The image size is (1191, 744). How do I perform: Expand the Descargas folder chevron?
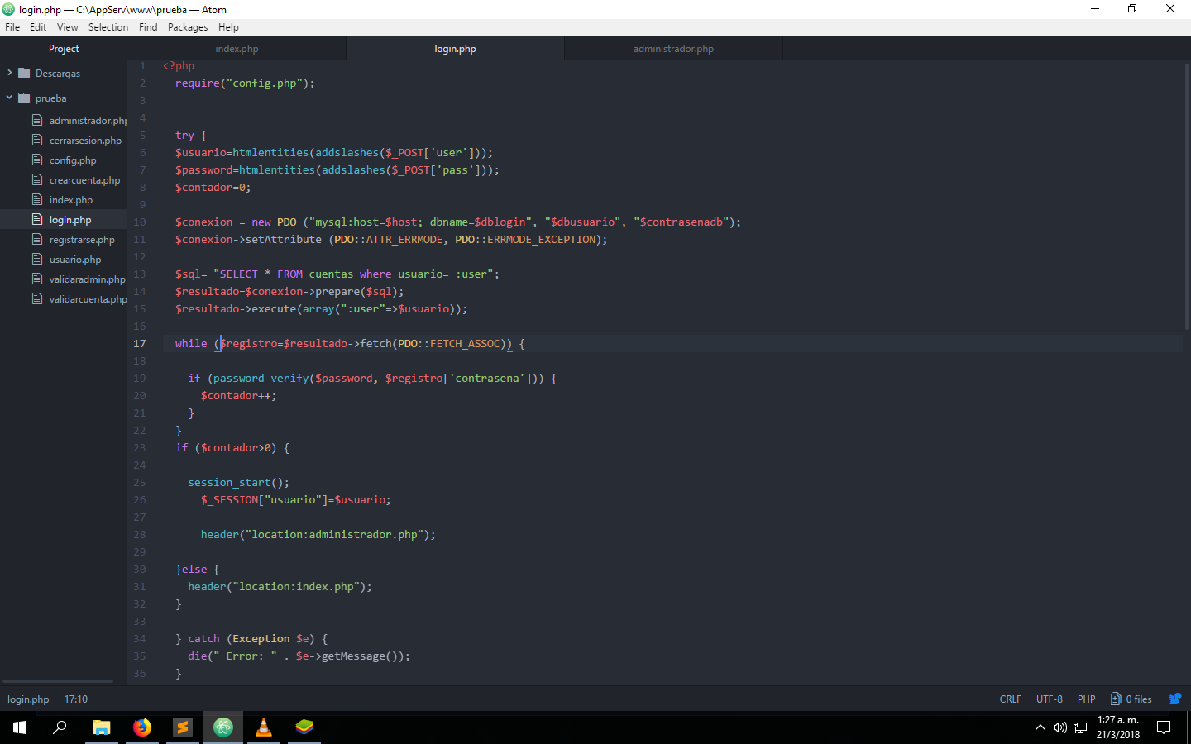[9, 73]
